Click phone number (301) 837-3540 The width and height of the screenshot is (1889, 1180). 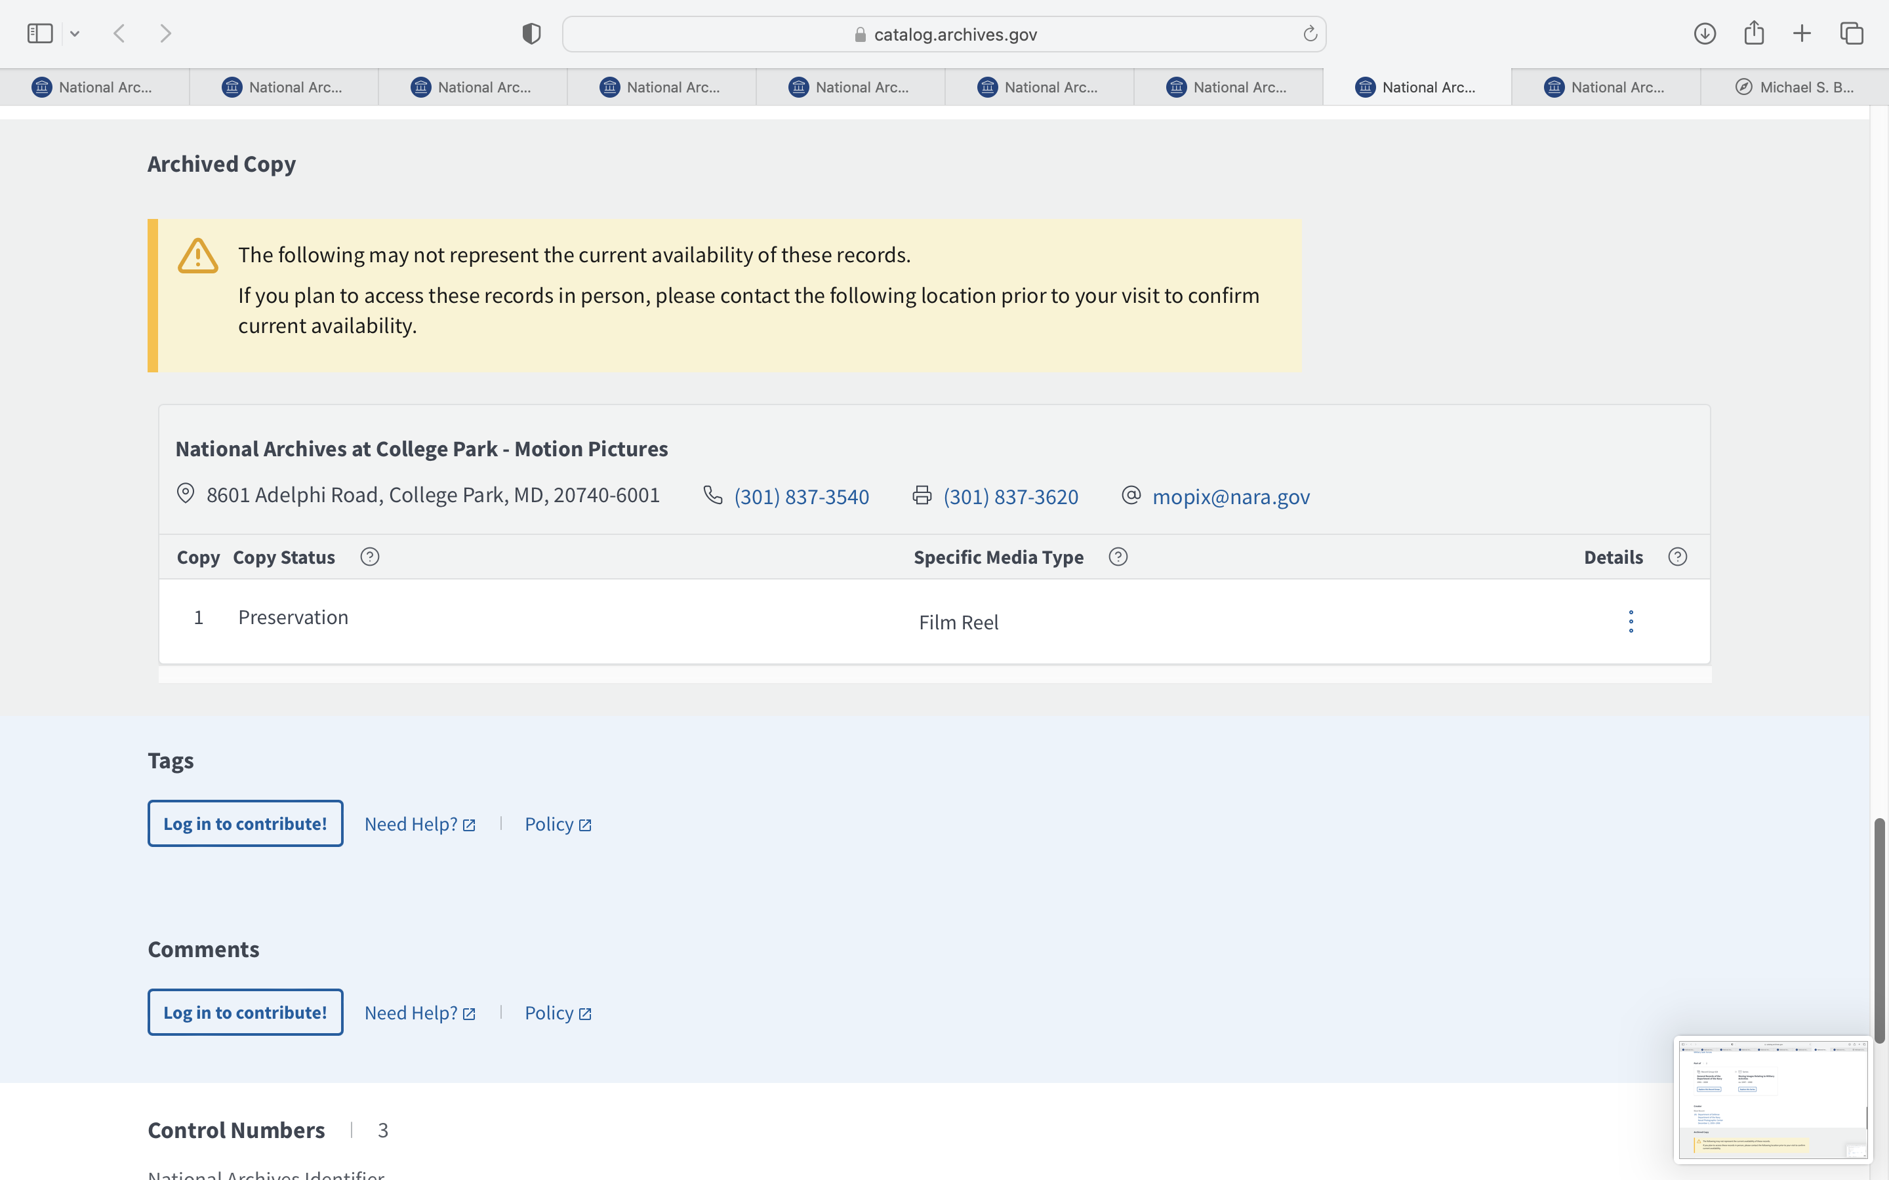click(801, 496)
